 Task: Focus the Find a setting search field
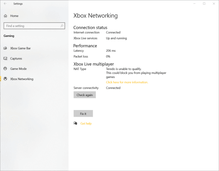(x=32, y=26)
